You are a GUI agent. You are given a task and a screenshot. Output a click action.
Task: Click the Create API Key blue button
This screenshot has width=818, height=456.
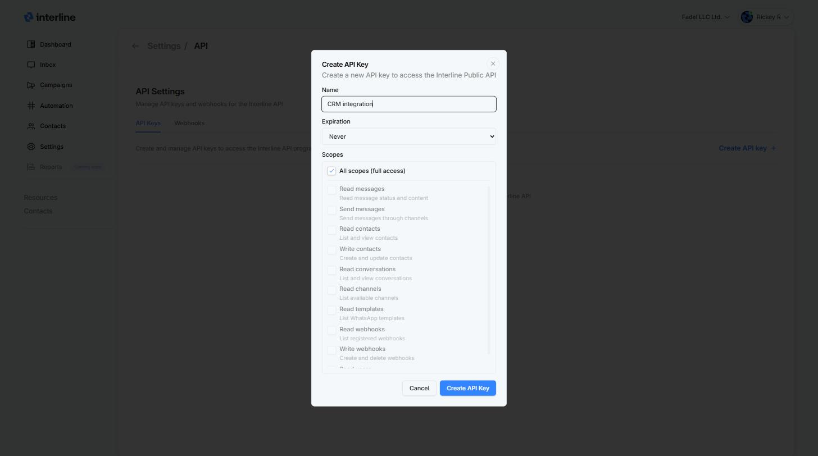(468, 388)
